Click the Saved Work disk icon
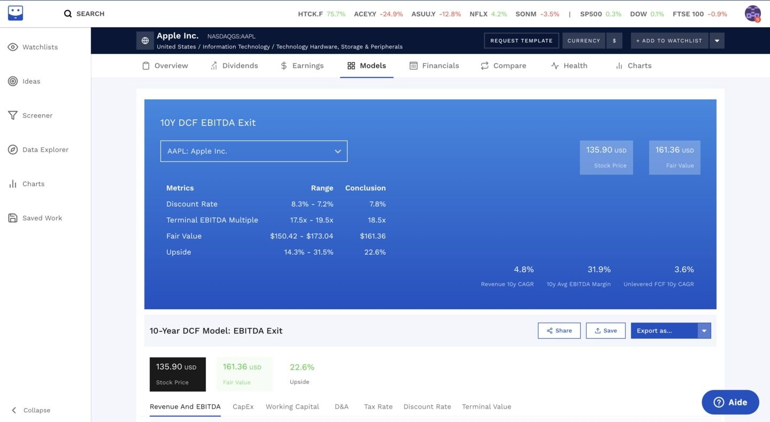 pyautogui.click(x=13, y=218)
